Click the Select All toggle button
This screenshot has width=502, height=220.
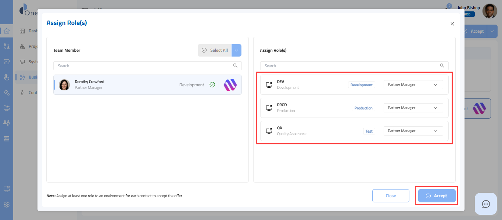pos(215,50)
